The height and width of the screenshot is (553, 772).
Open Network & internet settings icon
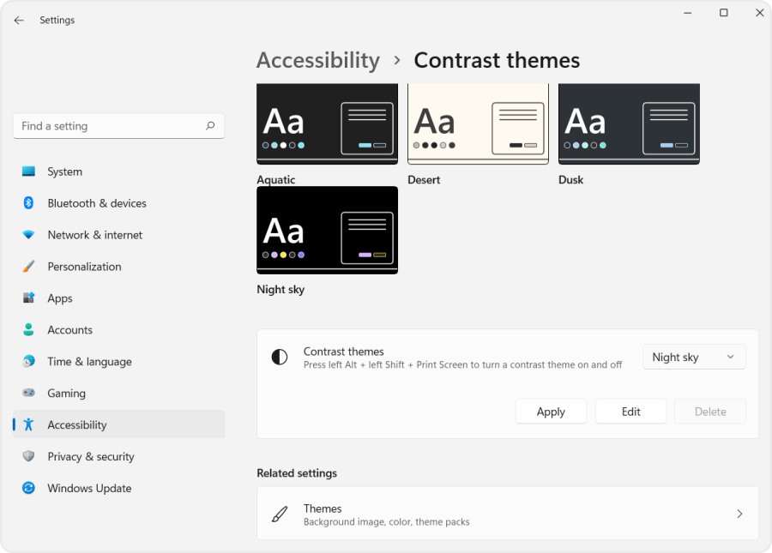[28, 235]
